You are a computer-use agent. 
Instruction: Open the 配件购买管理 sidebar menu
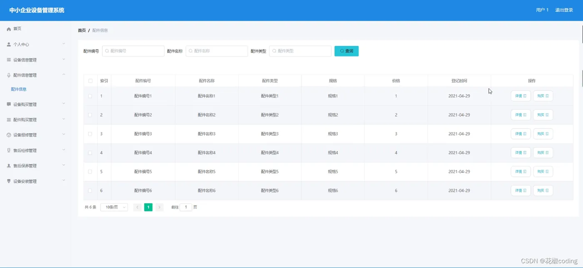tap(35, 120)
